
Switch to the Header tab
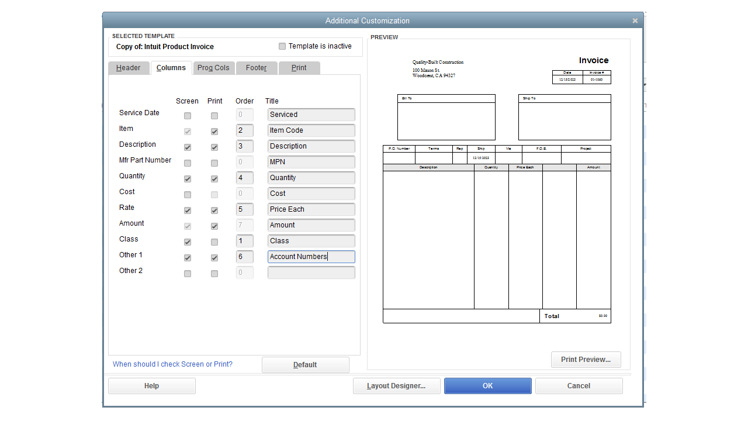tap(128, 68)
